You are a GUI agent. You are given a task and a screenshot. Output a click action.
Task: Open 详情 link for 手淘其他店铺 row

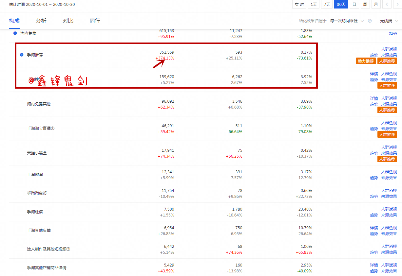coord(374,228)
